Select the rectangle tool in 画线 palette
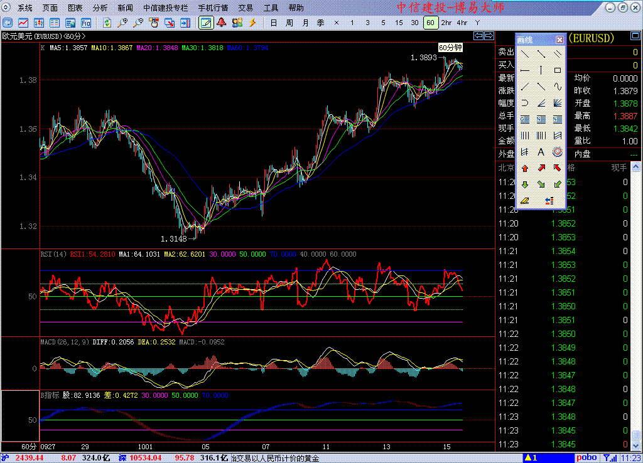Screen dimensions: 643x463 (x=557, y=70)
